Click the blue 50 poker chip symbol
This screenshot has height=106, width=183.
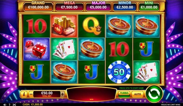[119, 72]
